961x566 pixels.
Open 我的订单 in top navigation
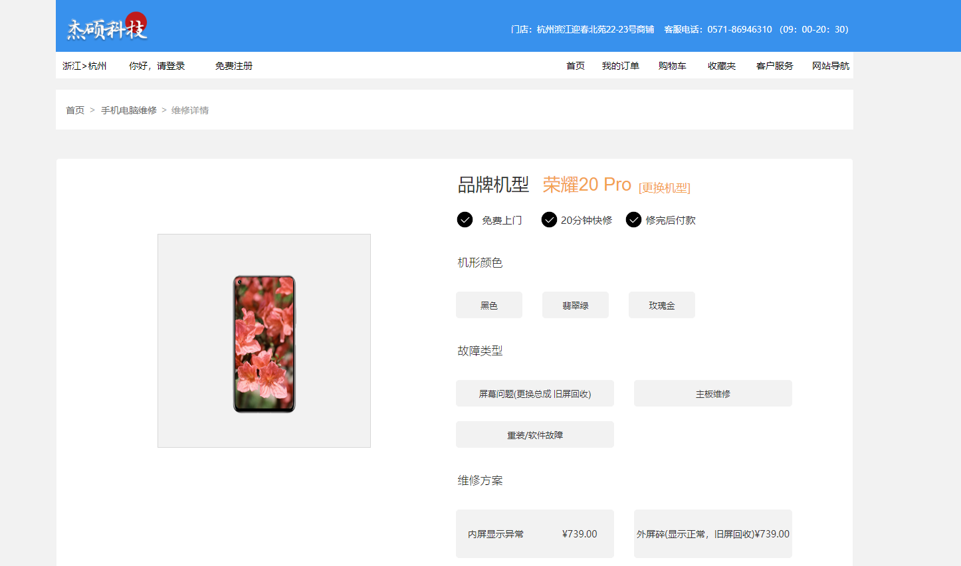(621, 66)
